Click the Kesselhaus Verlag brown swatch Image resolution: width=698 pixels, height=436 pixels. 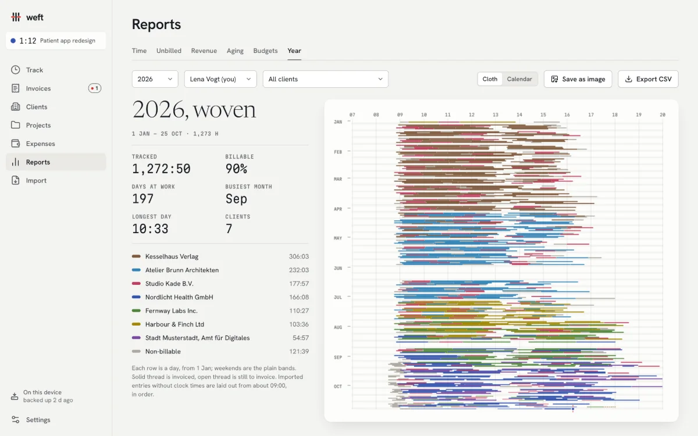click(x=136, y=256)
